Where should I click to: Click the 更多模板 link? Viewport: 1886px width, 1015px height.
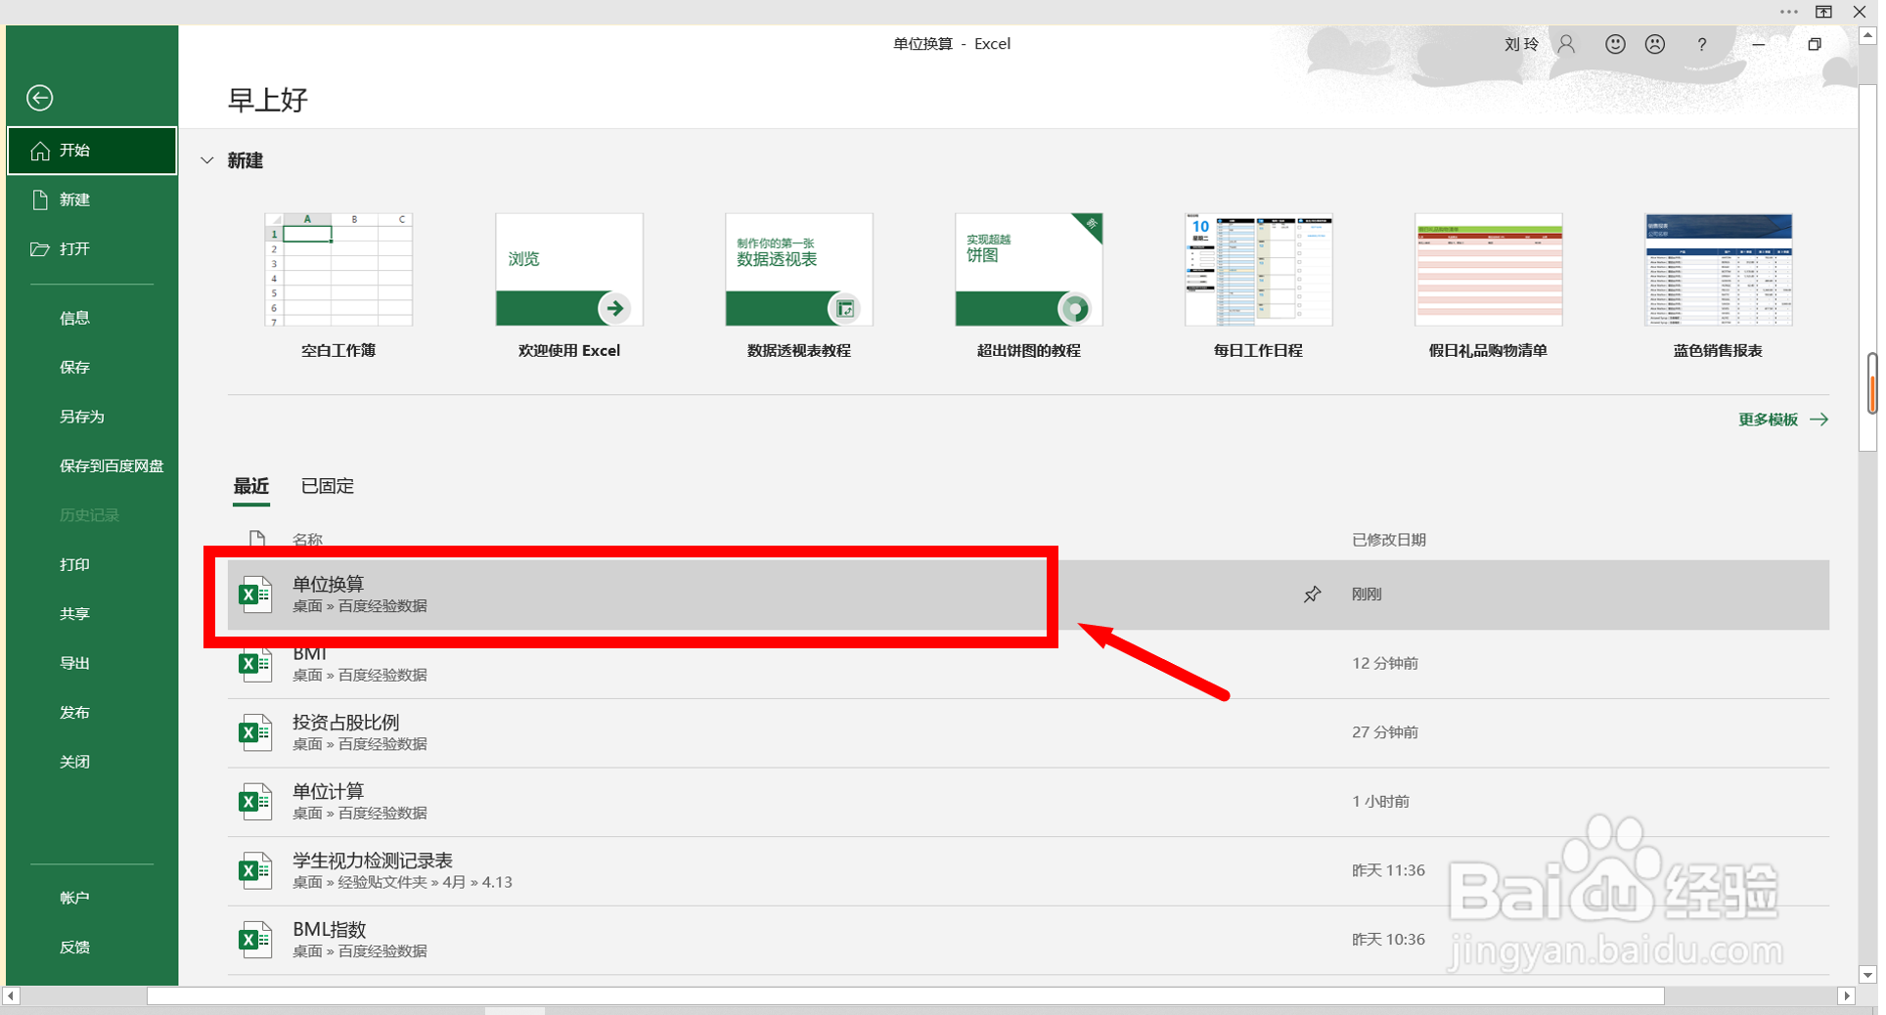point(1768,419)
